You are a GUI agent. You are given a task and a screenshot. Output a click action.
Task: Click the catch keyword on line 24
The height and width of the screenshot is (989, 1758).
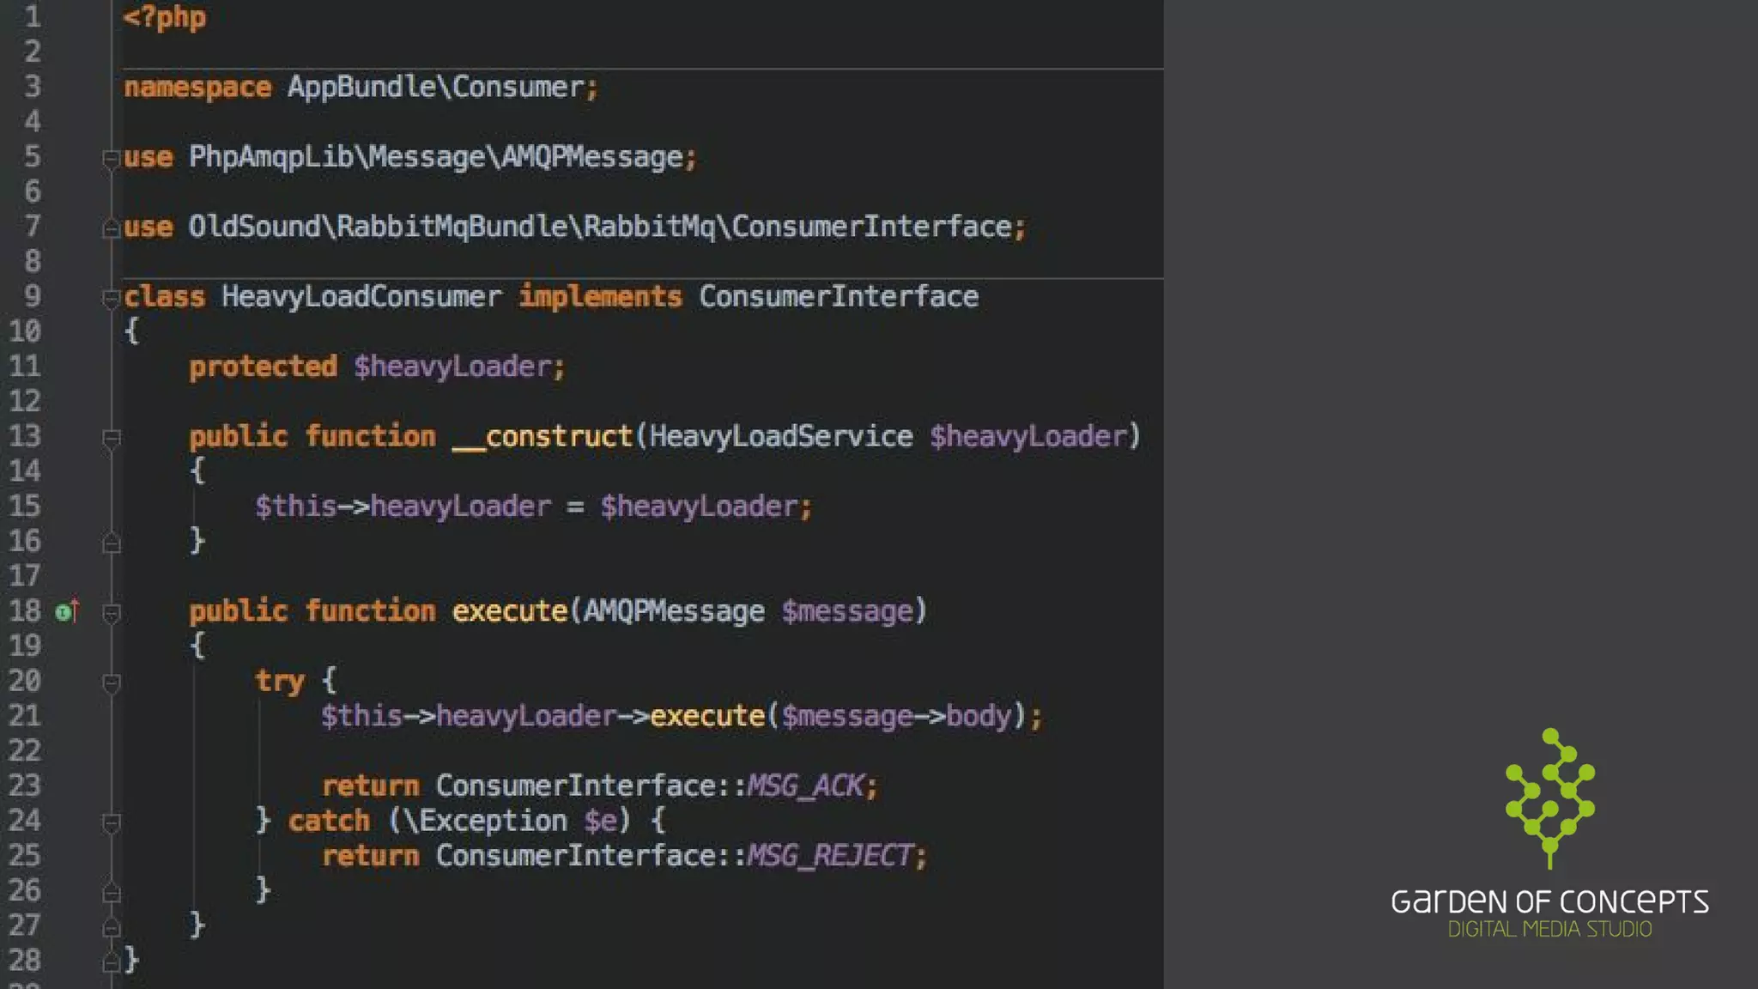[329, 822]
